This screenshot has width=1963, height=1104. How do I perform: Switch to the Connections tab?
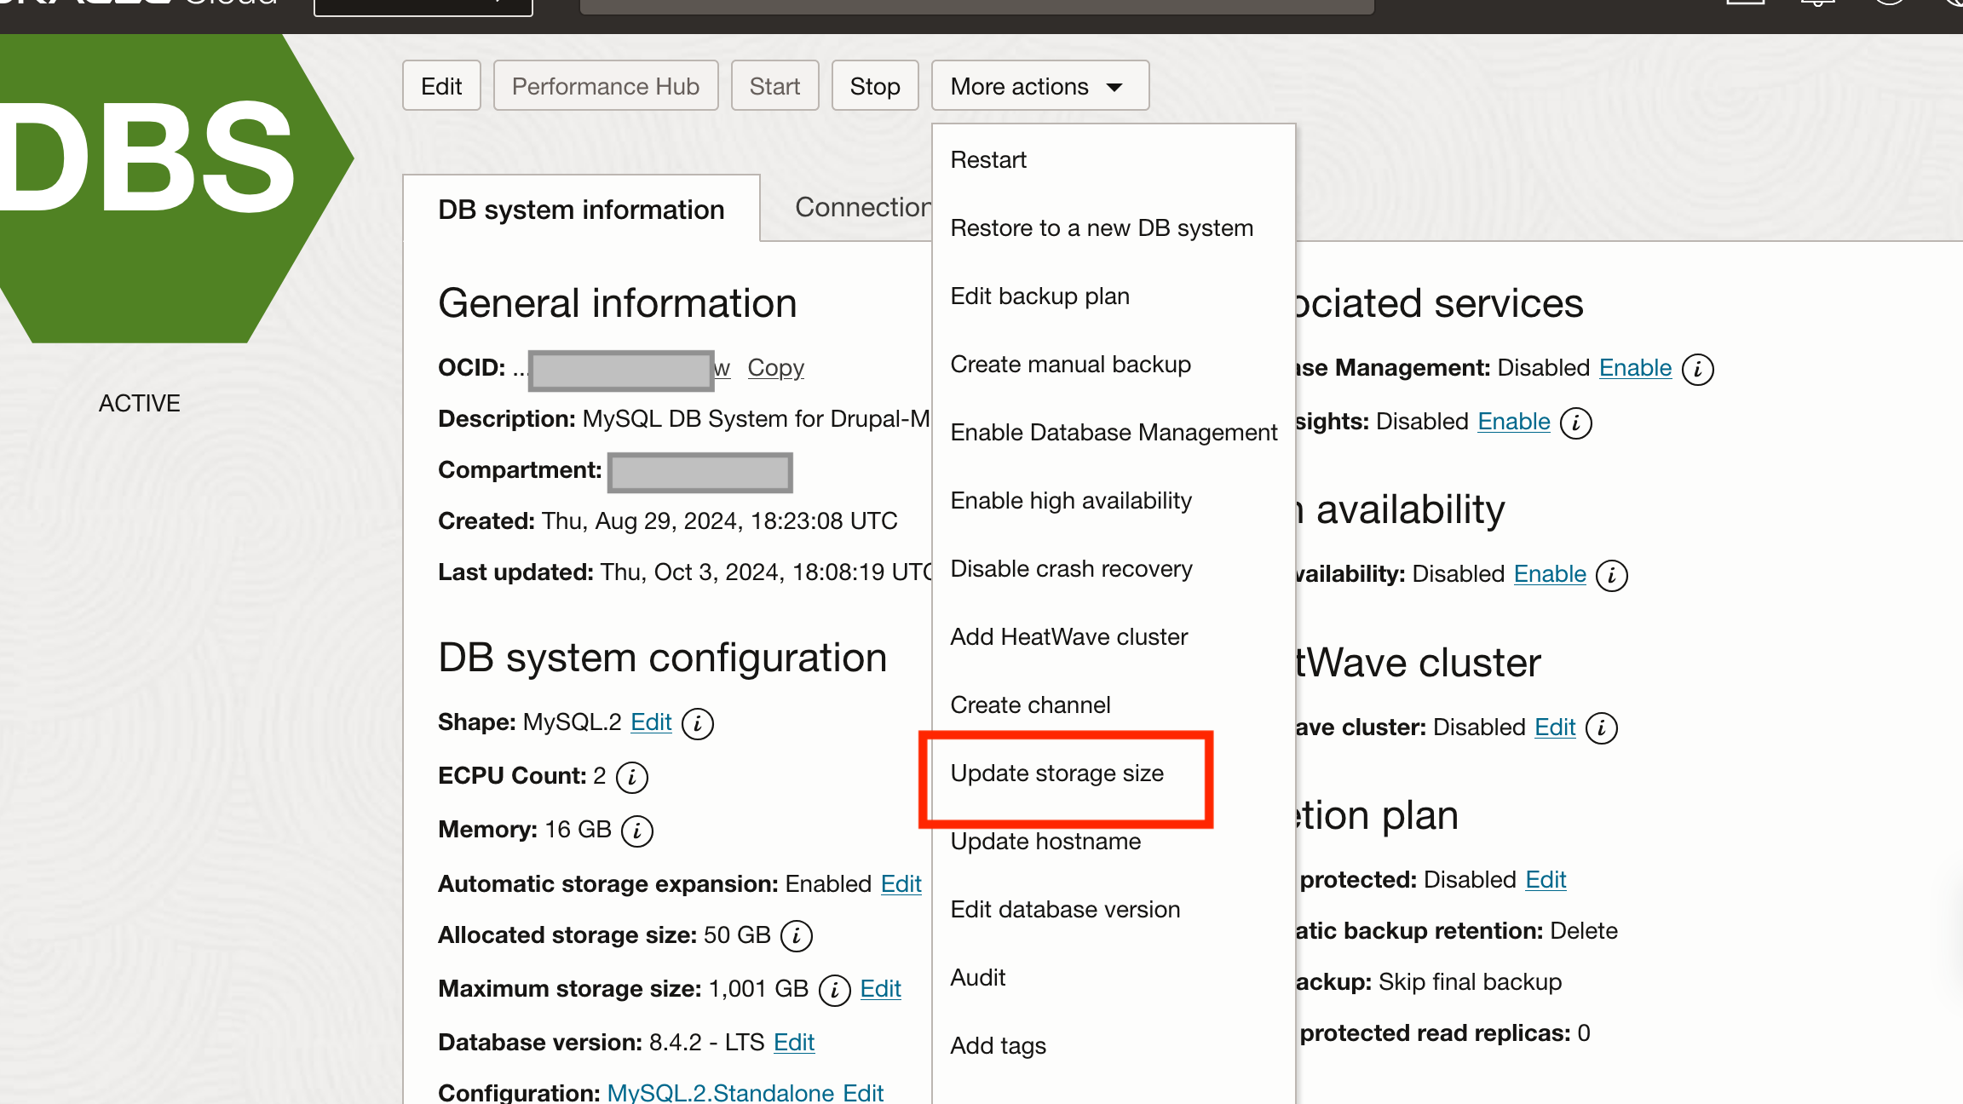pyautogui.click(x=862, y=207)
